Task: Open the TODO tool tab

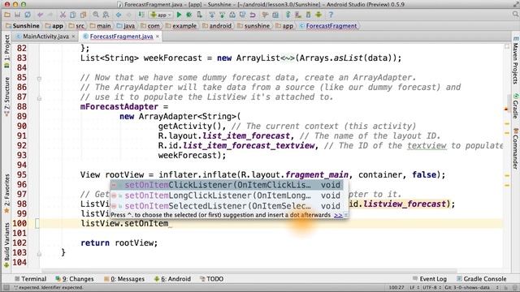Action: click(x=211, y=279)
